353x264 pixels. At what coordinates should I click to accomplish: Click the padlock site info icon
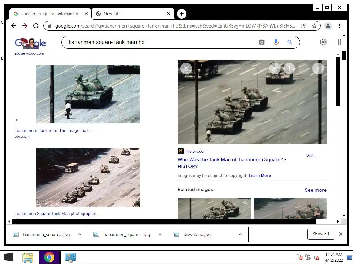(50, 26)
